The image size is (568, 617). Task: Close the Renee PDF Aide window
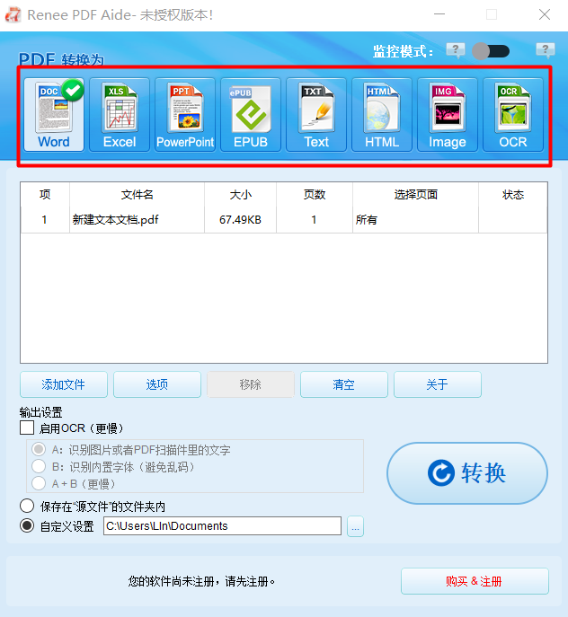pyautogui.click(x=545, y=14)
